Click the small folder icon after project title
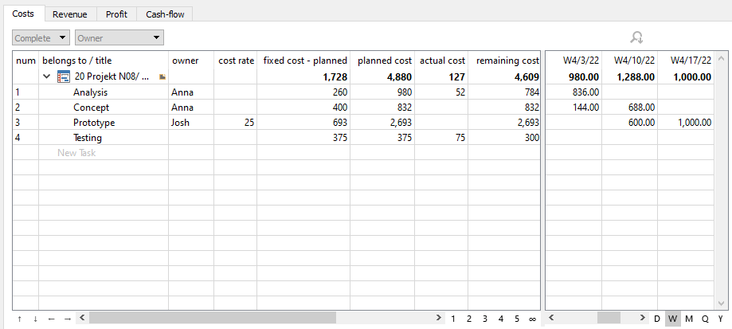The image size is (732, 329). tap(162, 77)
